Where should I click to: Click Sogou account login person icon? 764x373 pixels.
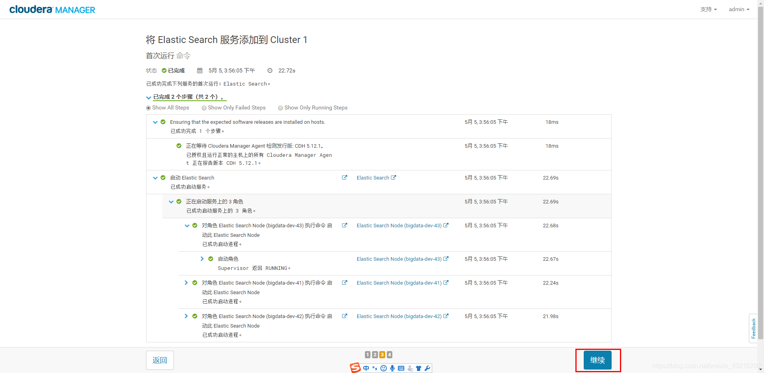pyautogui.click(x=410, y=368)
